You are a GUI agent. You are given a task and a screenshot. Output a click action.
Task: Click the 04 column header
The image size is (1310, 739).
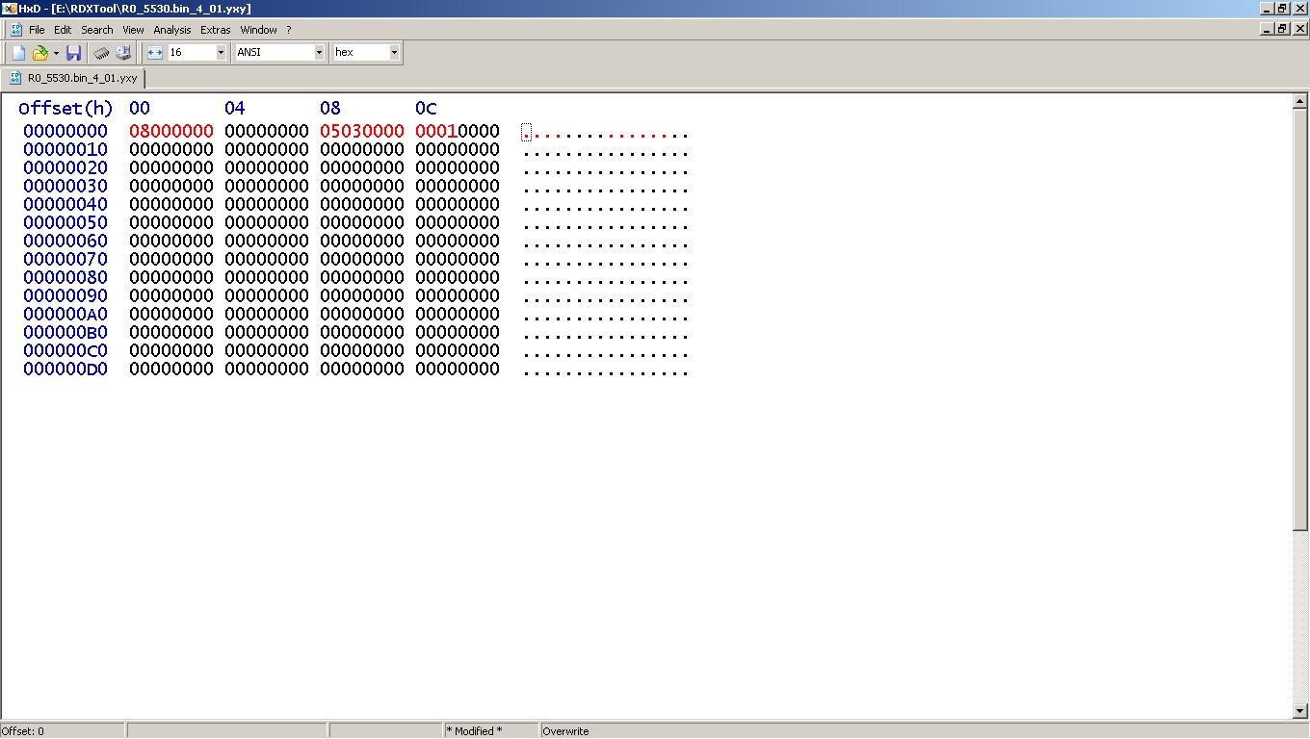(235, 109)
